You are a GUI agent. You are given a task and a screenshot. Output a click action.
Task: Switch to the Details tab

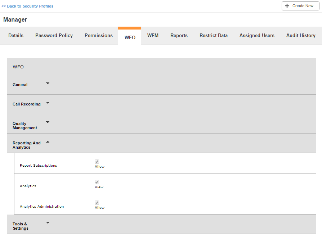tap(16, 36)
